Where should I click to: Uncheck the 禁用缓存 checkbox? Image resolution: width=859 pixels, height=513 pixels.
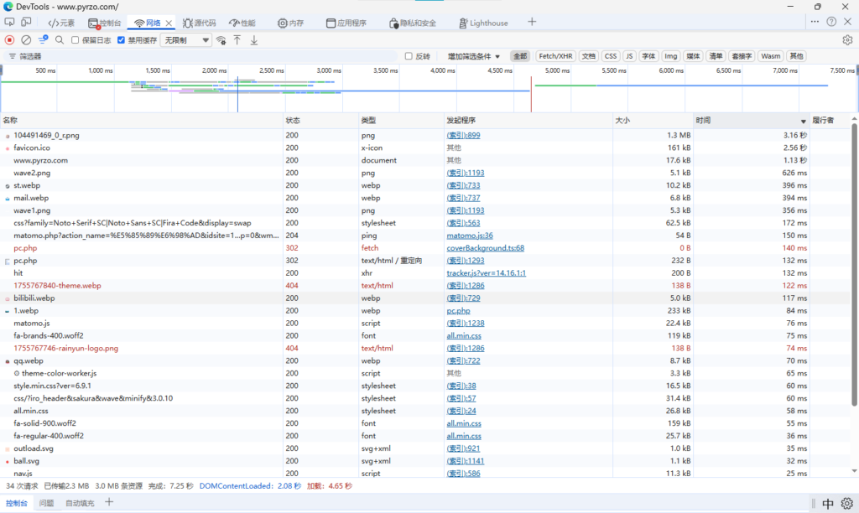(121, 39)
